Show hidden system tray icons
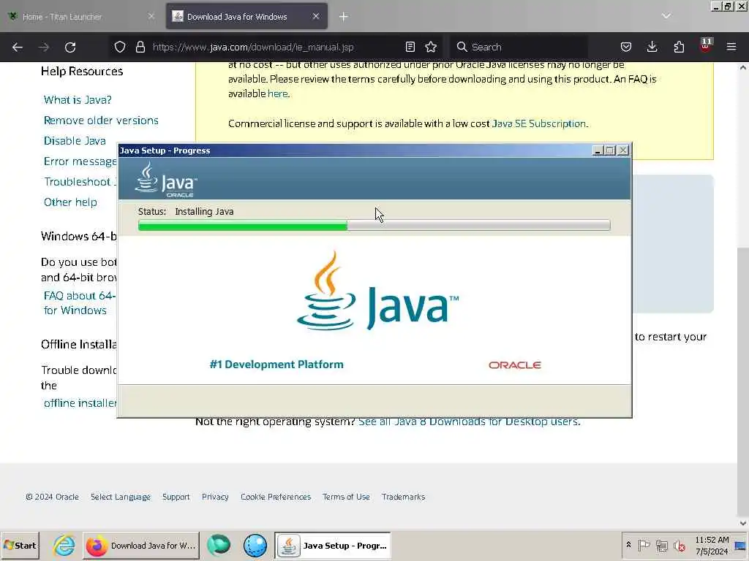 [x=628, y=544]
